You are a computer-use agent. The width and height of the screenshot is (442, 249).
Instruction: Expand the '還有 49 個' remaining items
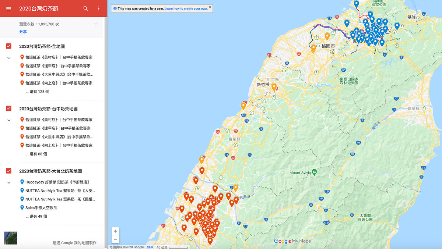pyautogui.click(x=36, y=217)
